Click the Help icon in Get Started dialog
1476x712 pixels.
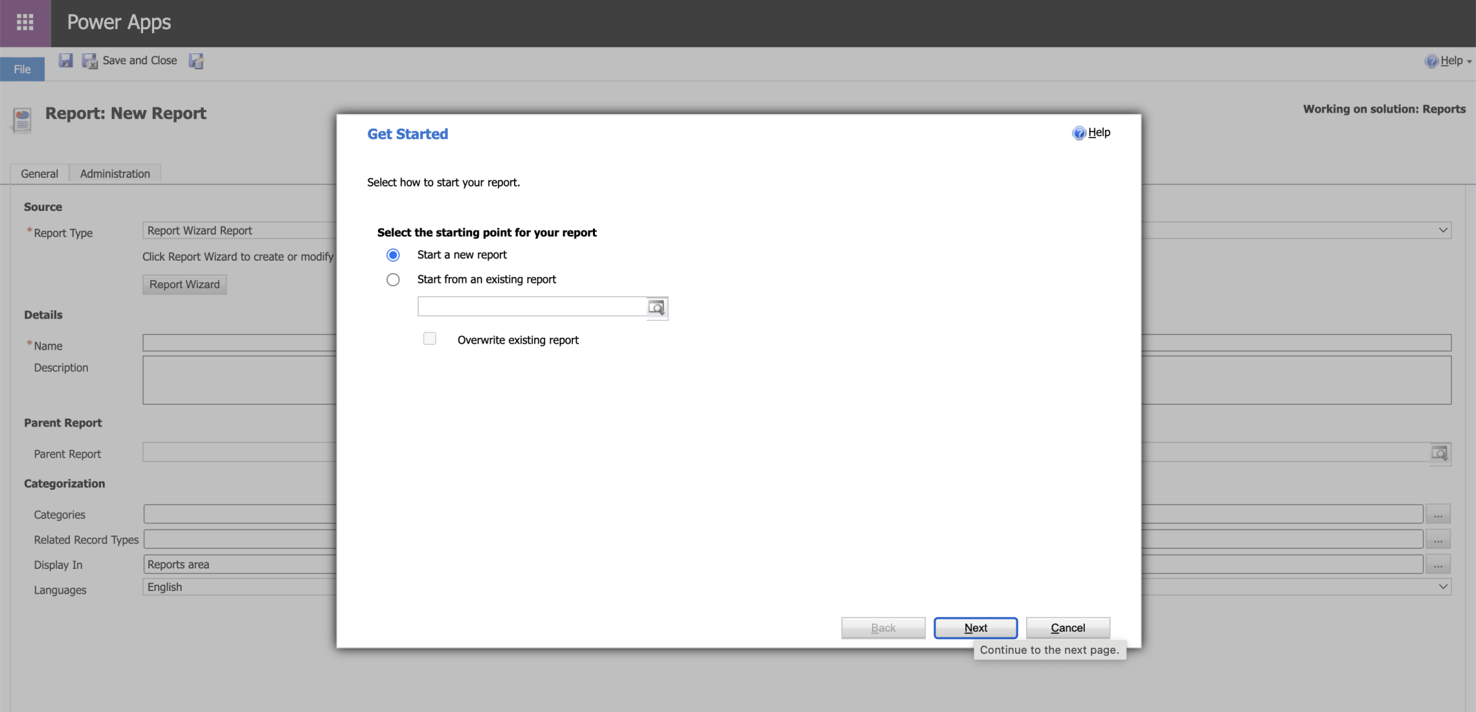[1079, 133]
